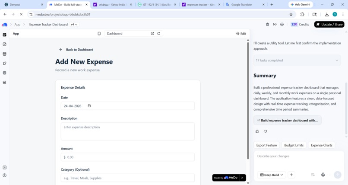Image resolution: width=348 pixels, height=185 pixels.
Task: Open the database icon in sidebar
Action: pyautogui.click(x=4, y=73)
